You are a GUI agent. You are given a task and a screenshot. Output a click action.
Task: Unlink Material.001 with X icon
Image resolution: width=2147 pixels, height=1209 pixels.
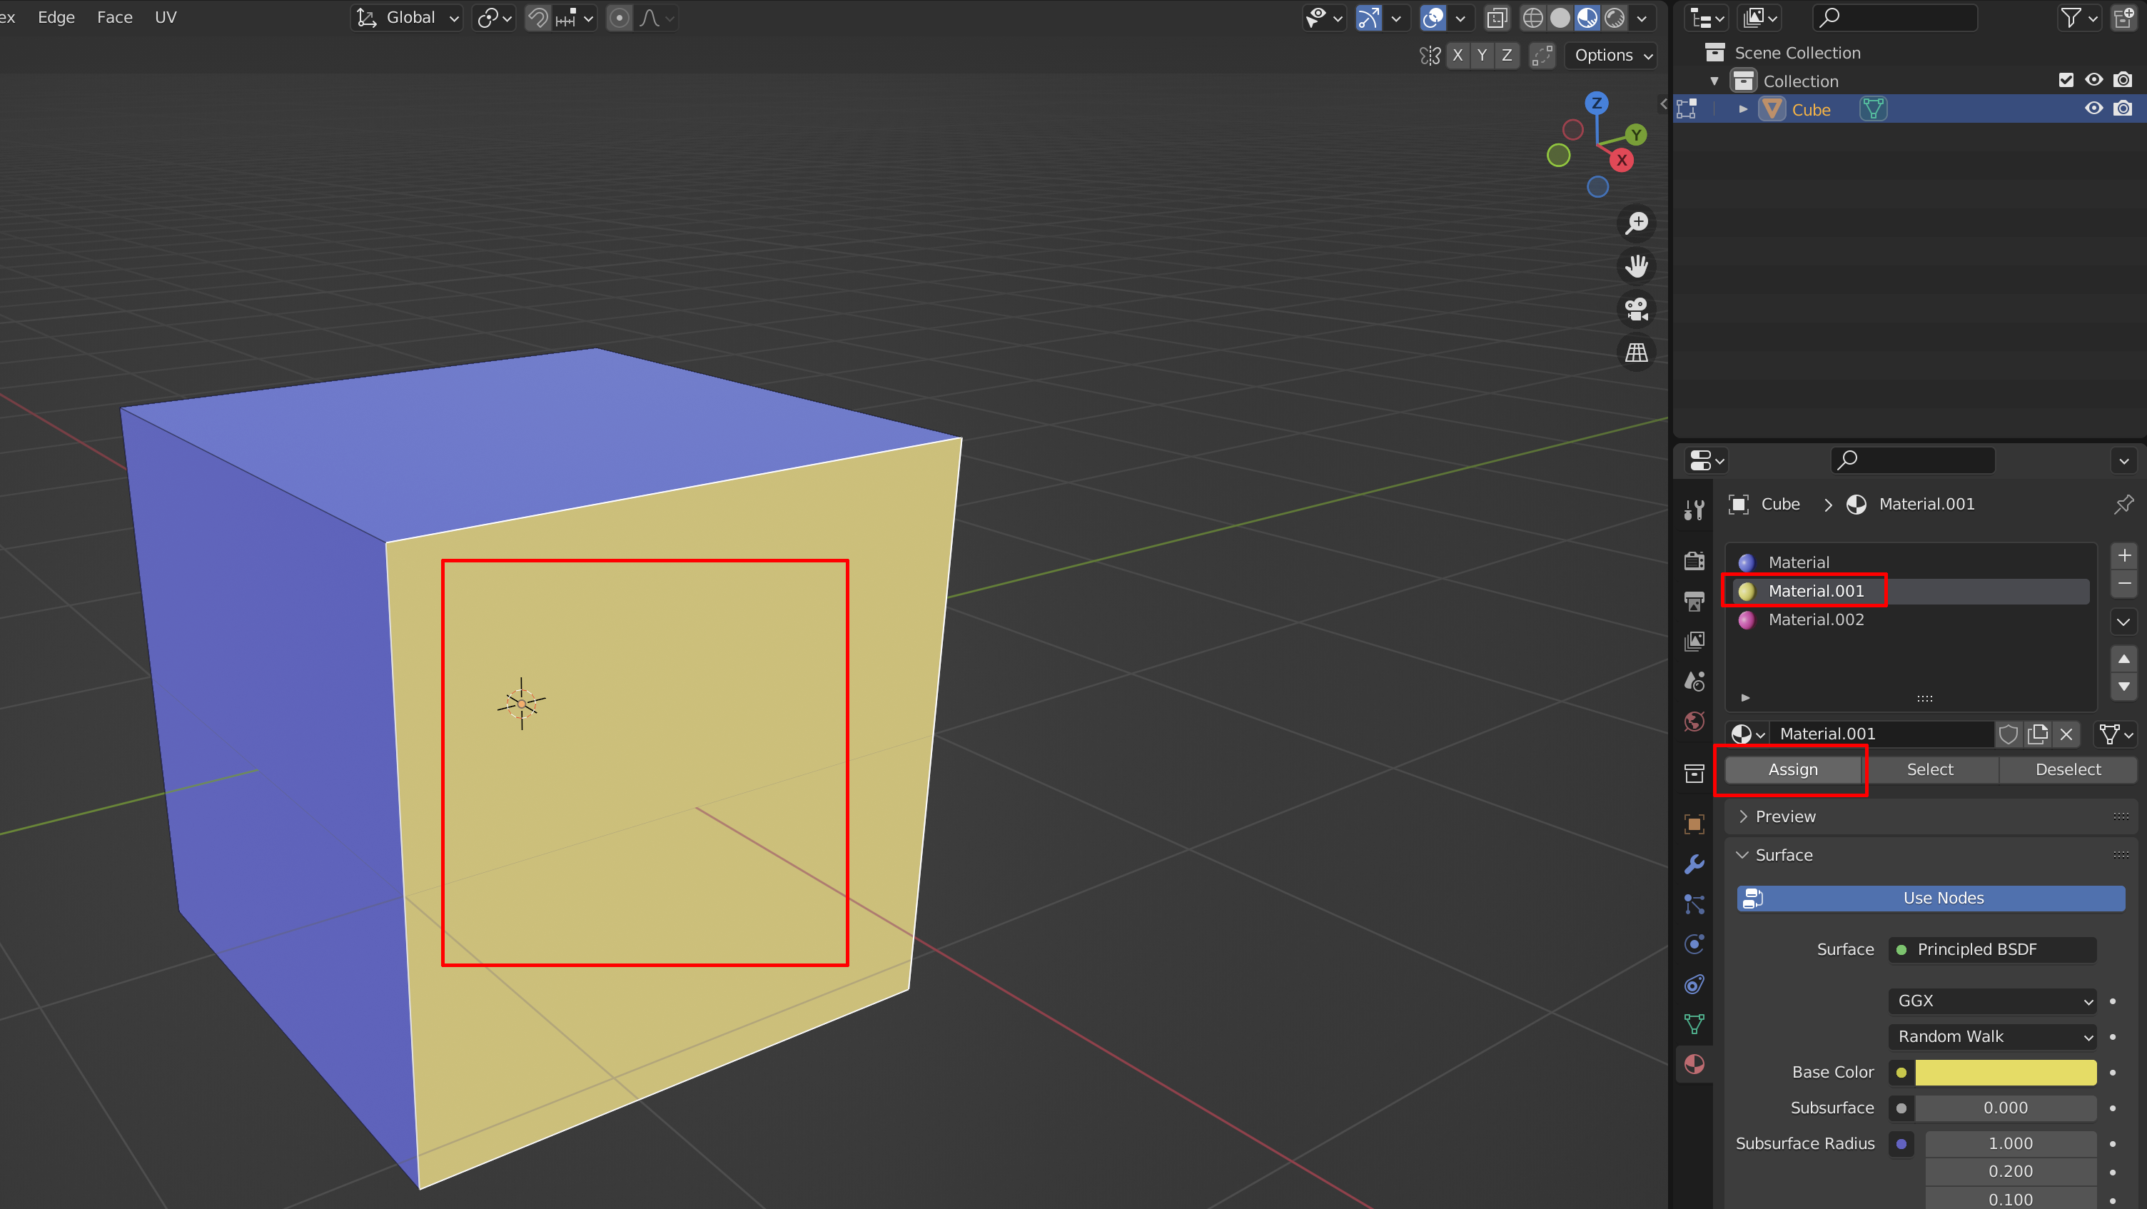coord(2066,734)
